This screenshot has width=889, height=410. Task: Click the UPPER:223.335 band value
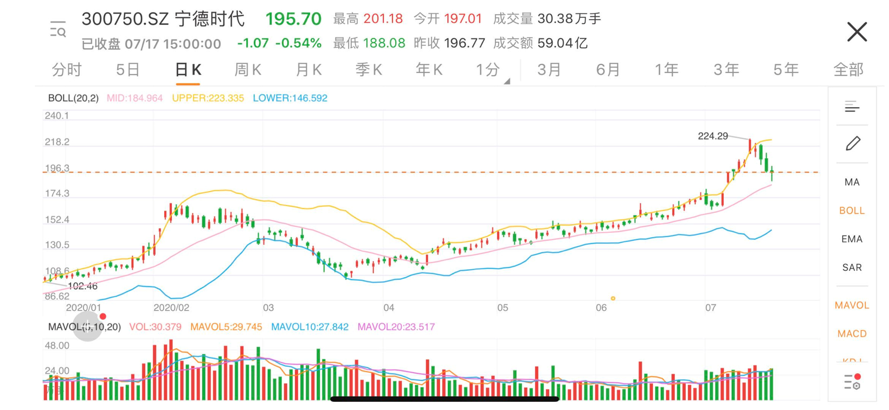(208, 98)
